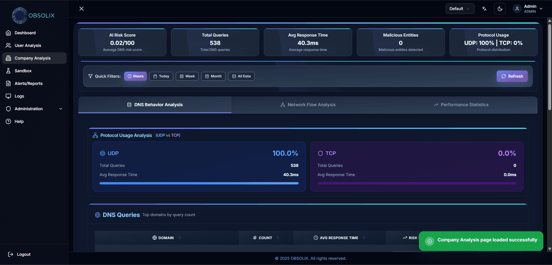Go to Company Analysis in the sidebar
This screenshot has width=552, height=265.
pos(34,58)
